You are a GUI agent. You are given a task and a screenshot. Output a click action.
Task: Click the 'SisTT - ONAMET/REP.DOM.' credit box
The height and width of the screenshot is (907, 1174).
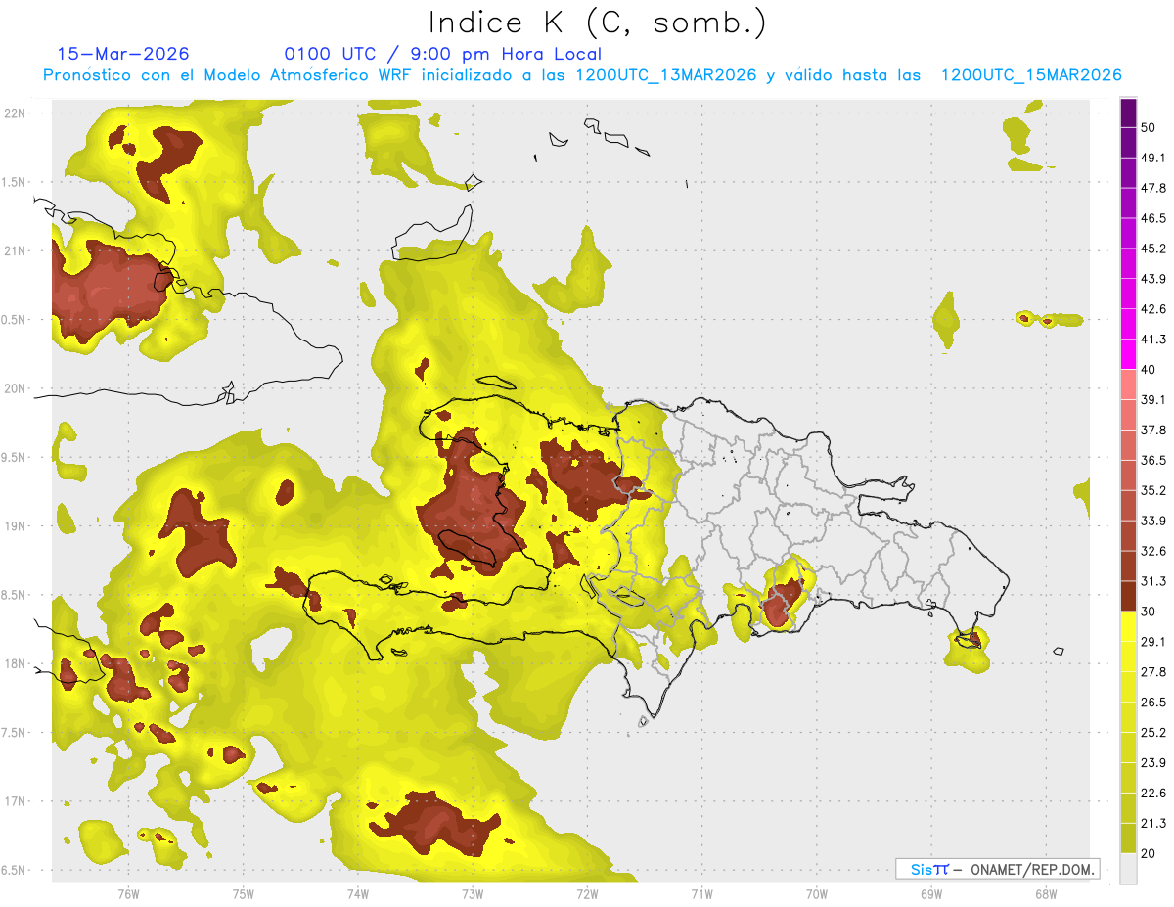point(997,869)
